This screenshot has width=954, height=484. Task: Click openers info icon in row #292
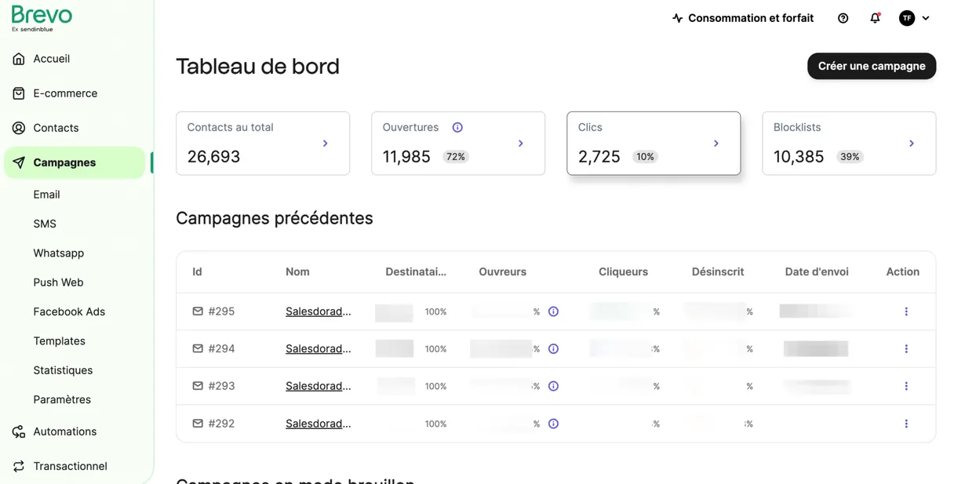[x=553, y=424]
